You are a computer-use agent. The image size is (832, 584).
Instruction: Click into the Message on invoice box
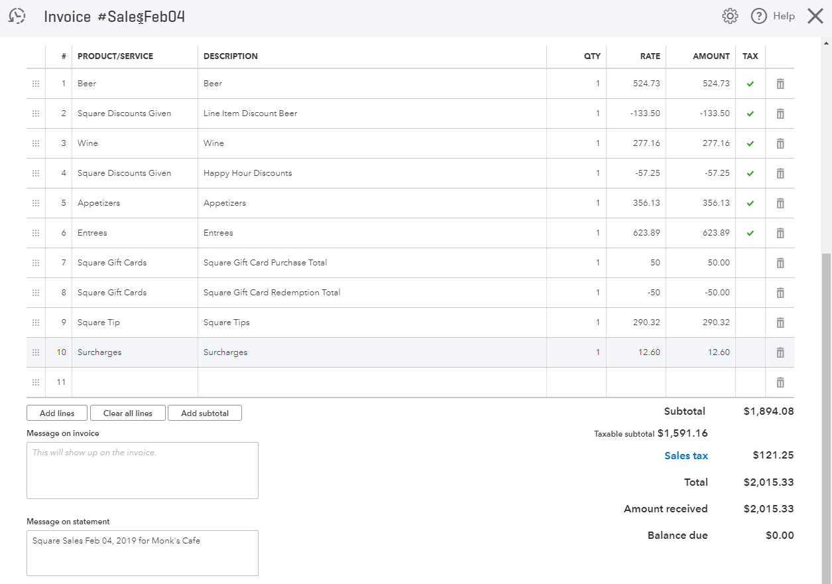point(143,471)
